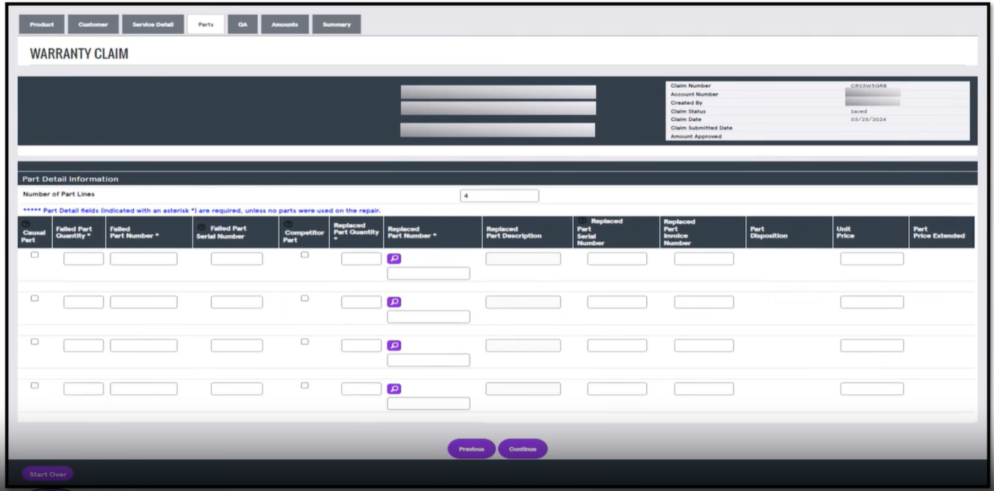Click the search icon in the first part row
Viewport: 994px width, 491px height.
pyautogui.click(x=394, y=259)
